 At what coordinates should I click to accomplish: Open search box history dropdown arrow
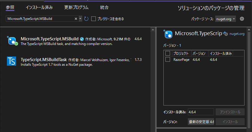click(80, 19)
